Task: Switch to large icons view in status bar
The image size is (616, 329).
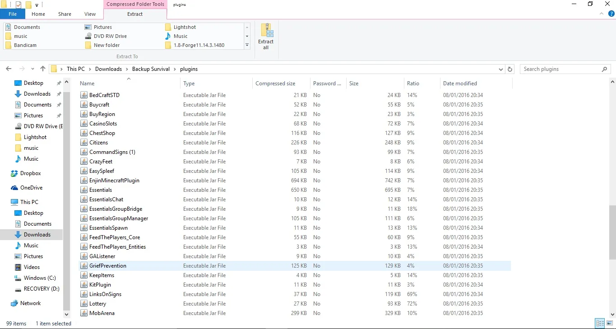Action: (609, 323)
